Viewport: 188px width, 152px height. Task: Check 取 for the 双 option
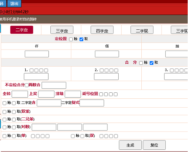click(82, 136)
